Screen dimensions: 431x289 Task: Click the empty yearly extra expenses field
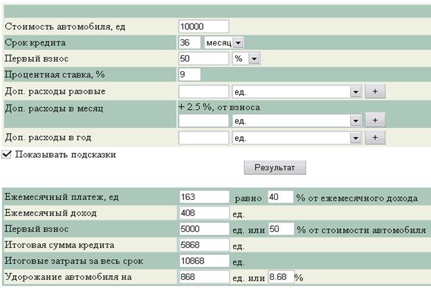[x=203, y=138]
